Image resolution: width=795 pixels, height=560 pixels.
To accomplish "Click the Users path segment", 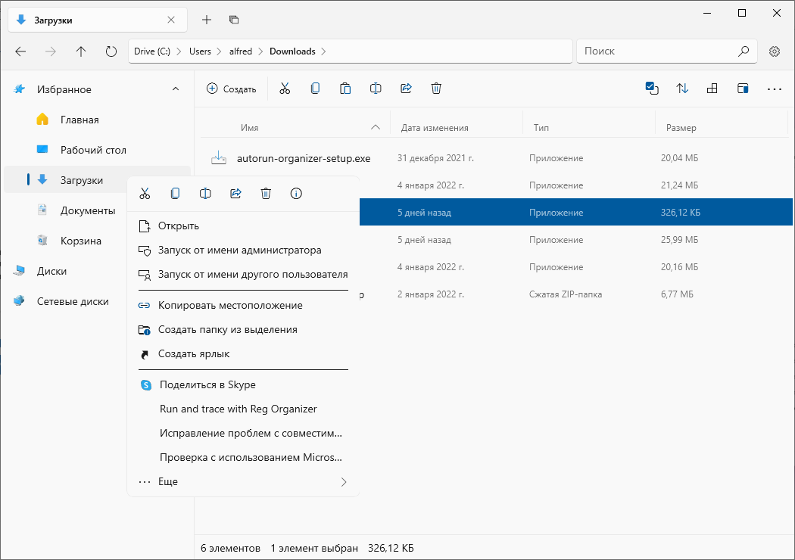I will point(200,51).
